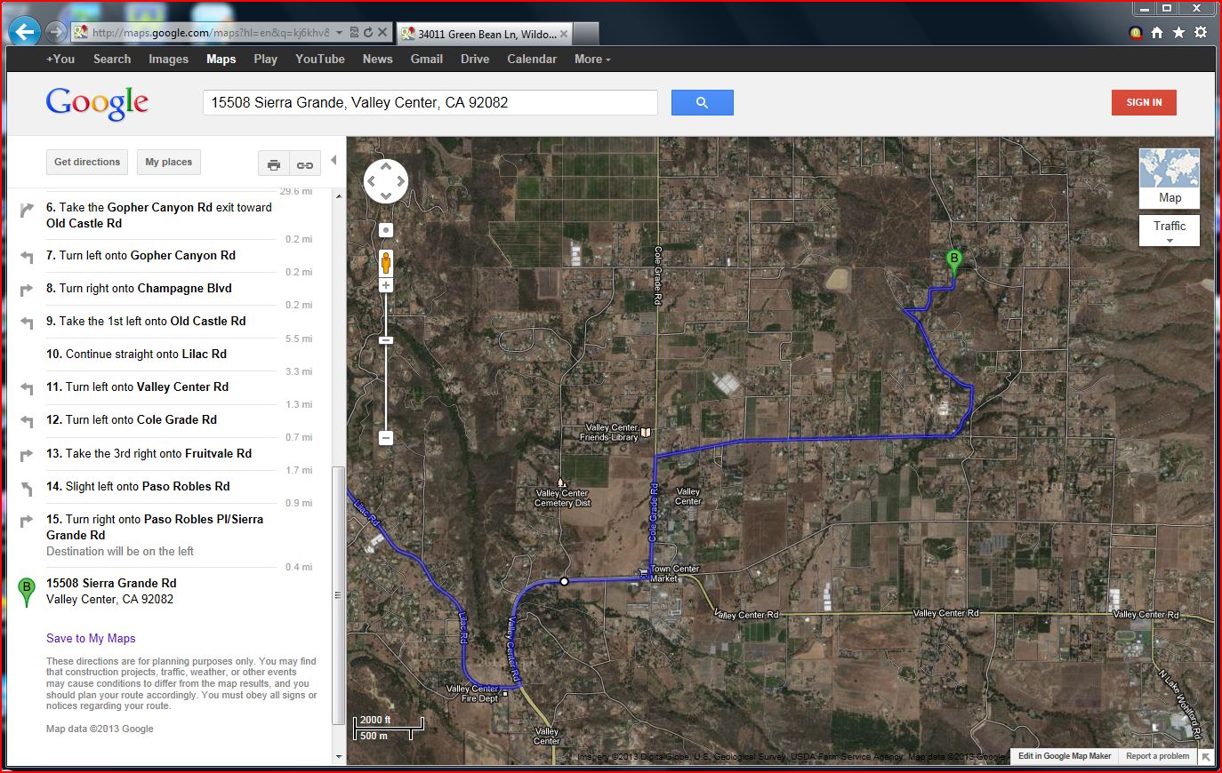Viewport: 1222px width, 773px height.
Task: Click the green B destination marker on map
Action: [953, 261]
